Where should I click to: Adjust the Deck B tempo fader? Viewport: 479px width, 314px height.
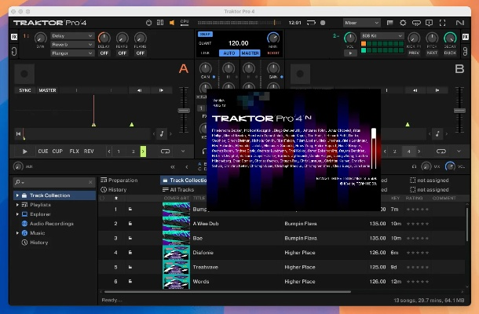pyautogui.click(x=459, y=110)
